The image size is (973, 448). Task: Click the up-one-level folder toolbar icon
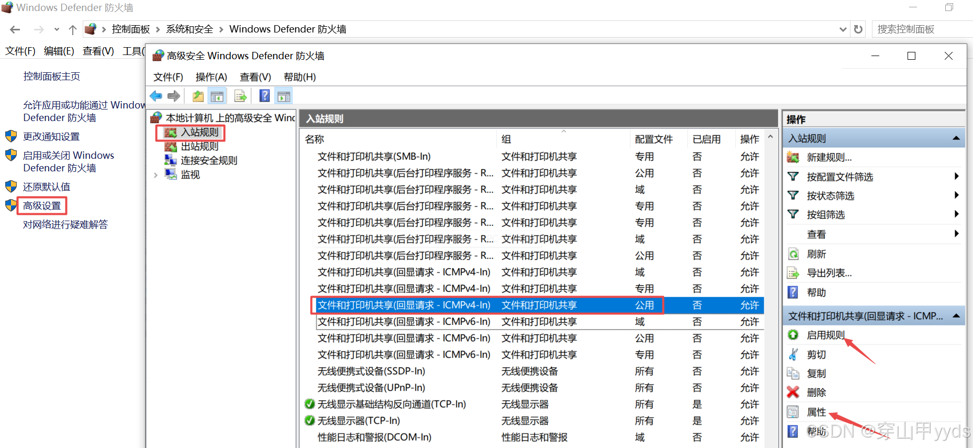click(x=198, y=96)
